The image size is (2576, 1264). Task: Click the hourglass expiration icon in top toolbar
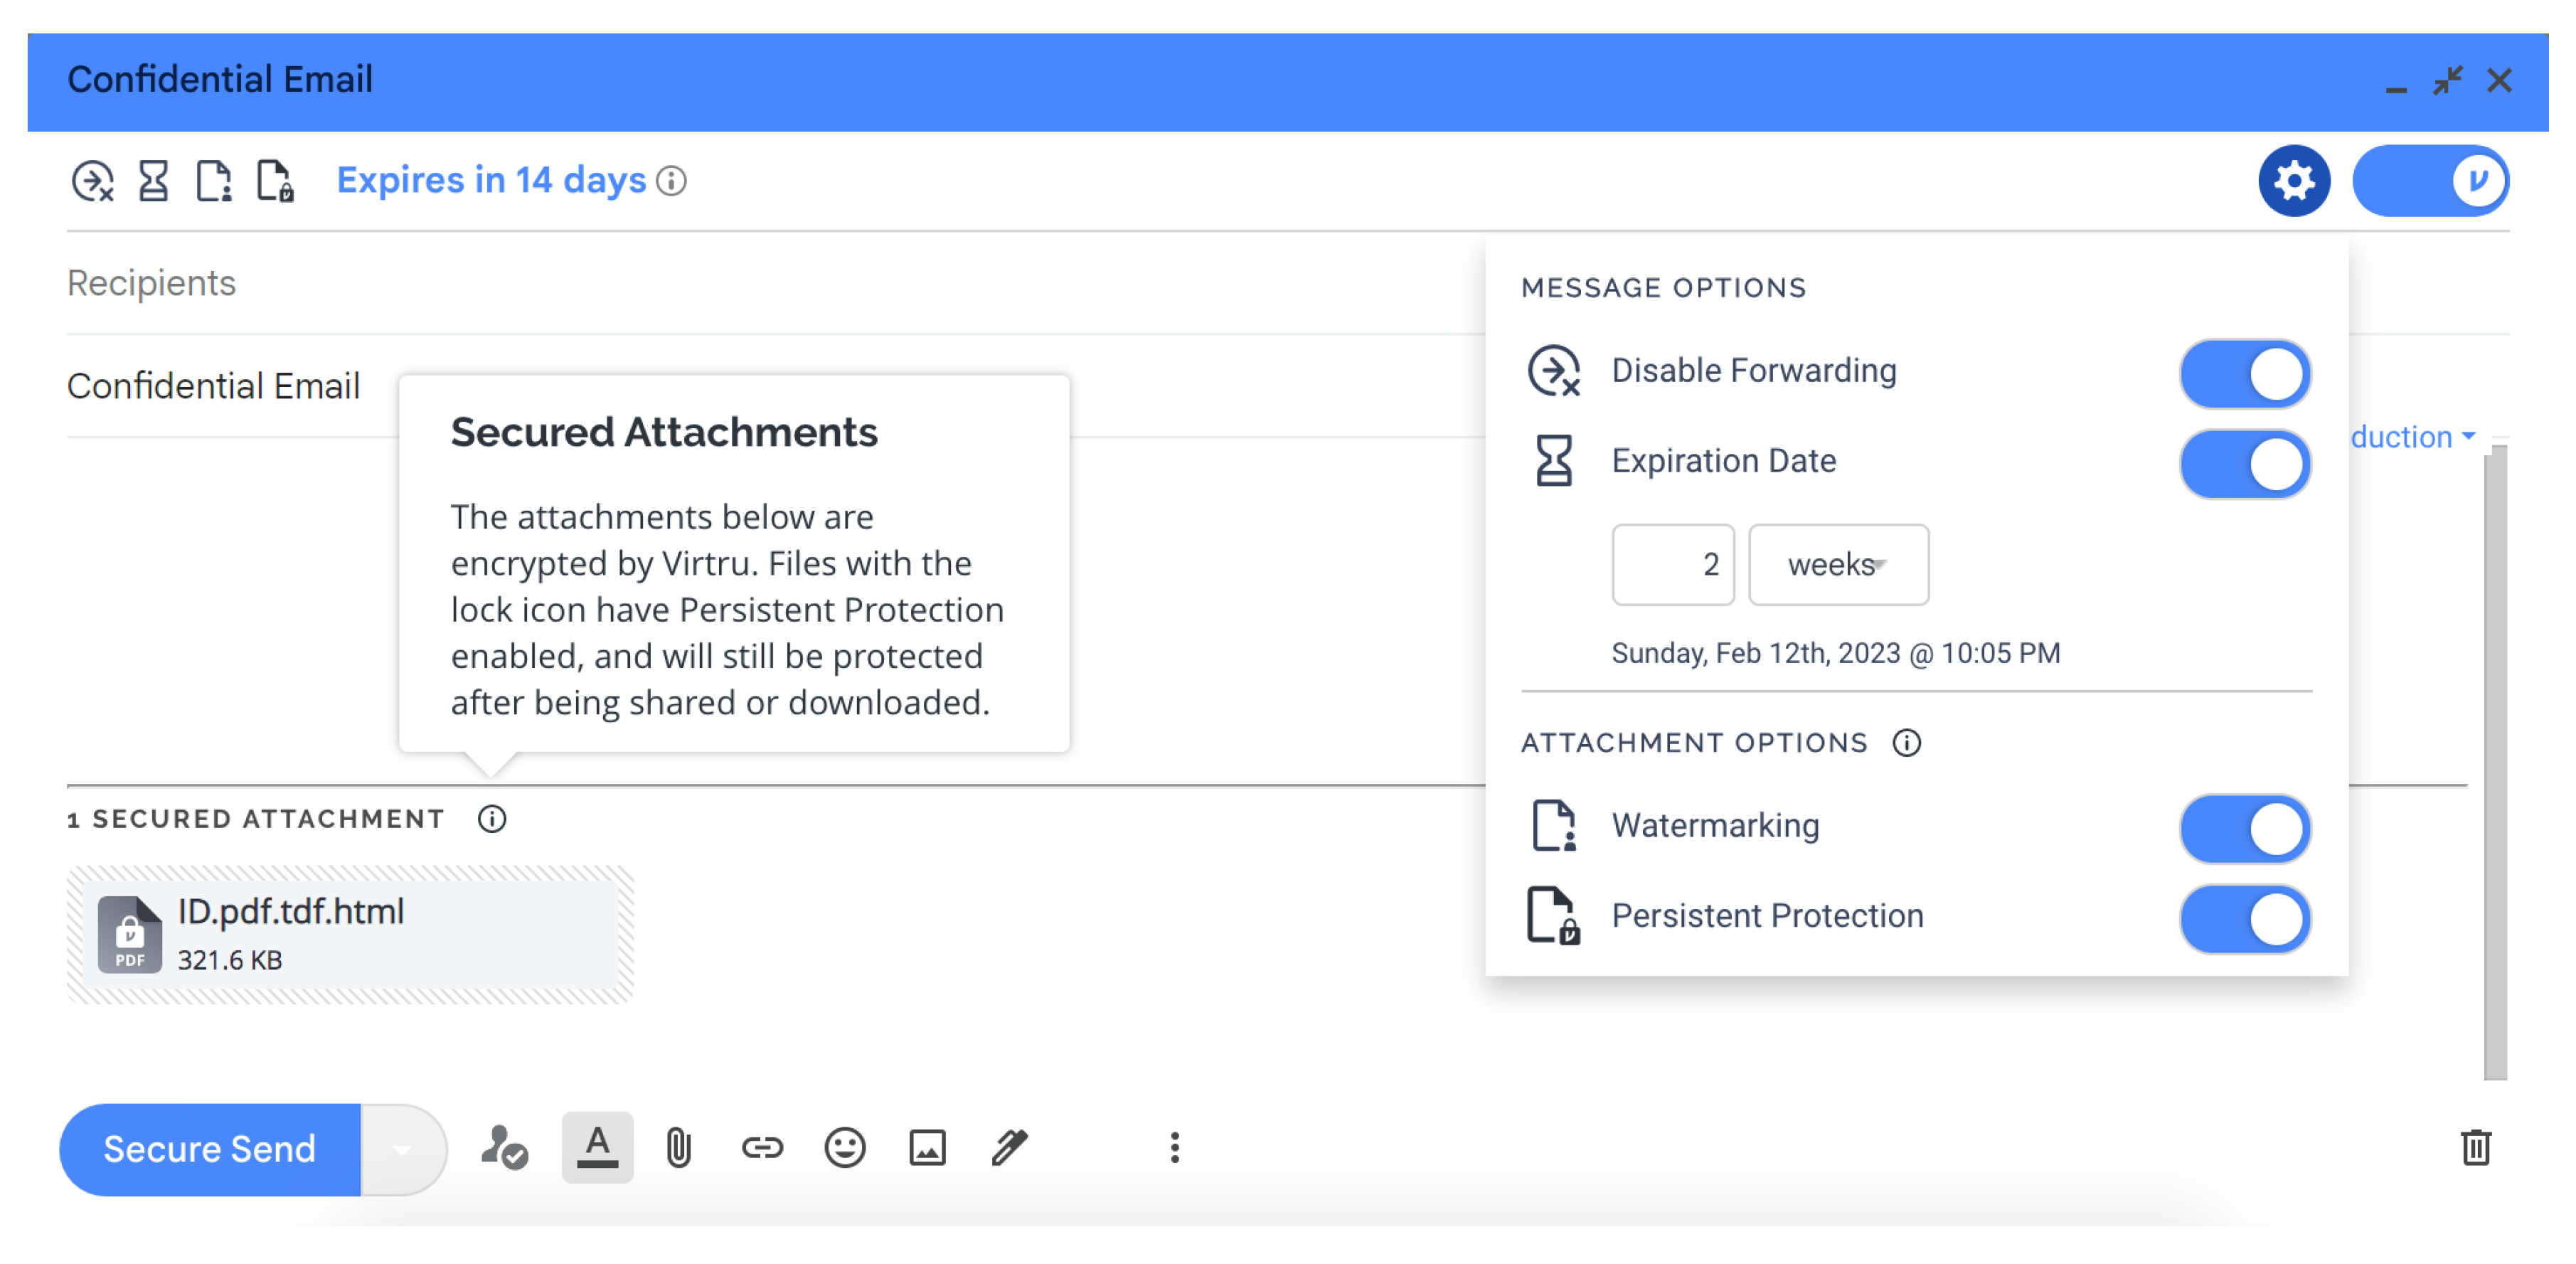pos(153,181)
